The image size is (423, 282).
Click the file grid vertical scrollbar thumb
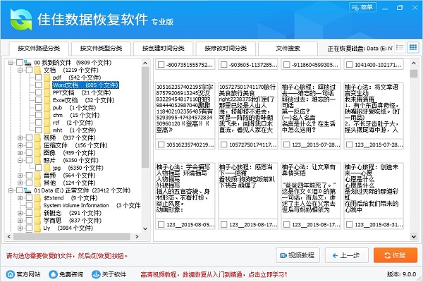414,73
